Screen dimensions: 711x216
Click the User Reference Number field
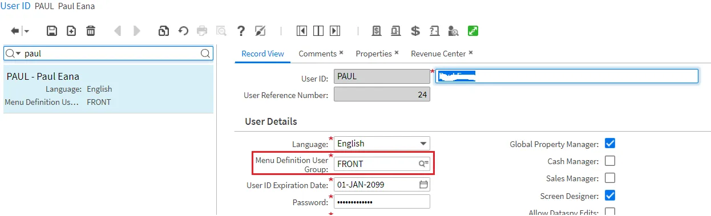pyautogui.click(x=382, y=95)
